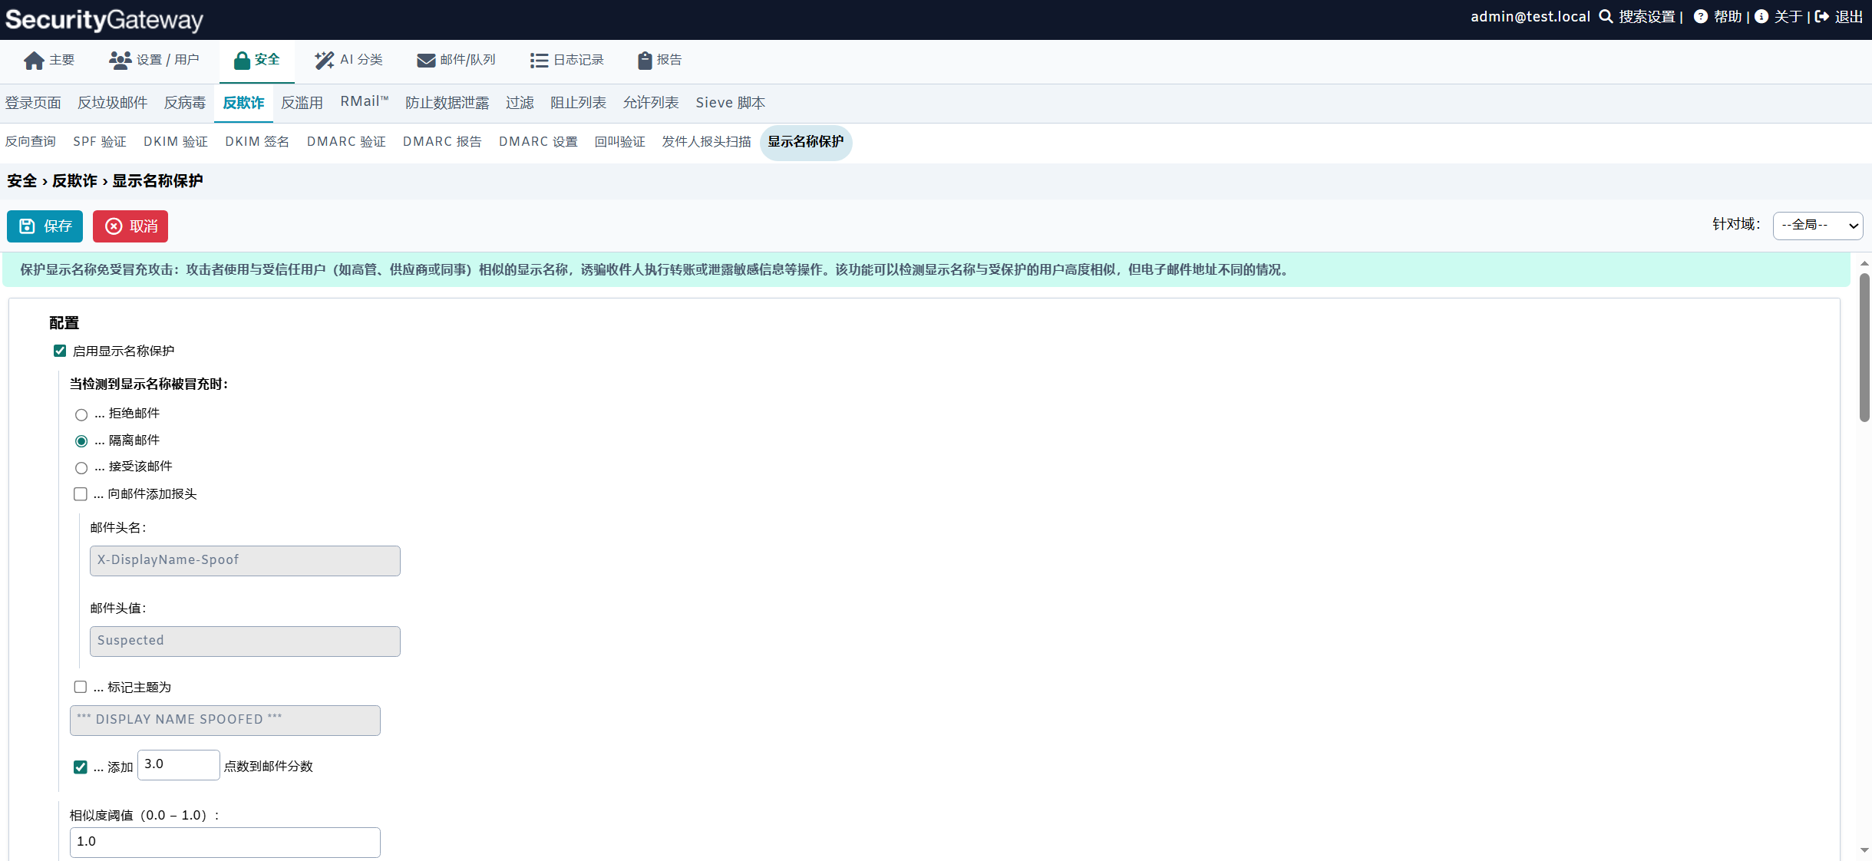Screen dimensions: 1872x861
Task: Open the Sieve 脚本 tab
Action: [730, 103]
